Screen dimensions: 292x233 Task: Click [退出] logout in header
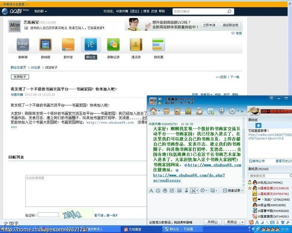click(x=135, y=11)
